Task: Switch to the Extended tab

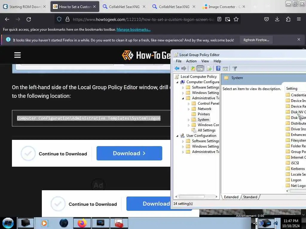Action: coord(231,197)
